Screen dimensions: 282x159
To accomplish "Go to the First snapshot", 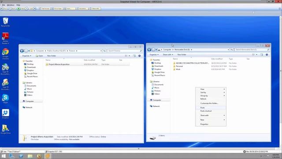I will point(4,9).
